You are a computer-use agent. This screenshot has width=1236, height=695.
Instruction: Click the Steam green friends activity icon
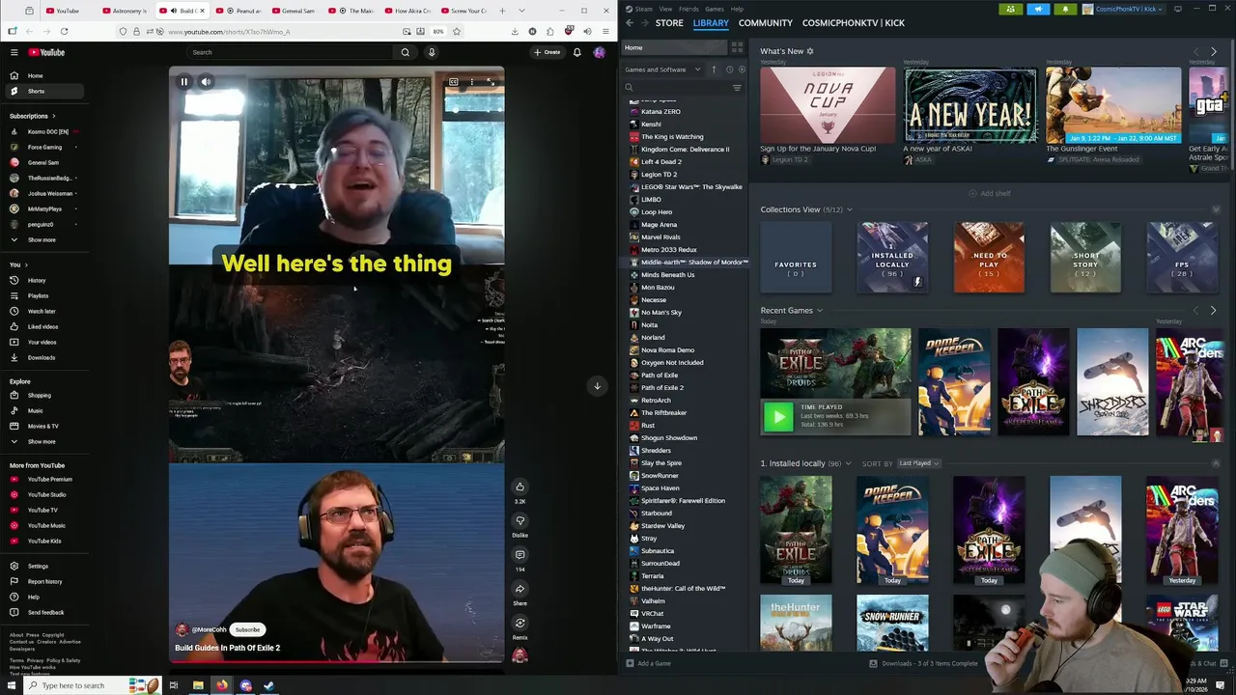point(1010,9)
